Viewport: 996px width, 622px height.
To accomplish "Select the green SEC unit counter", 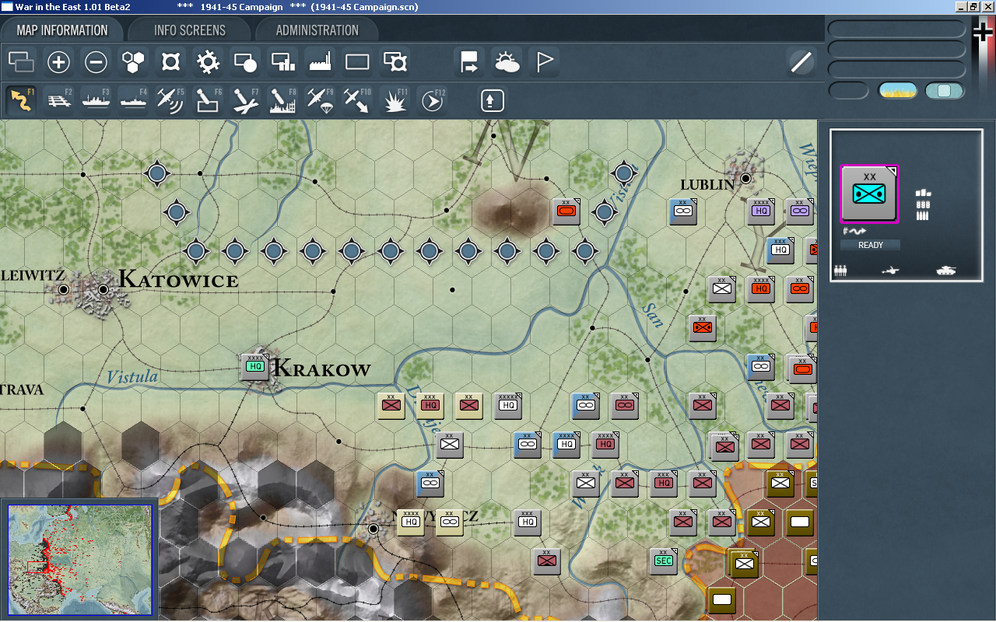I will tap(664, 561).
